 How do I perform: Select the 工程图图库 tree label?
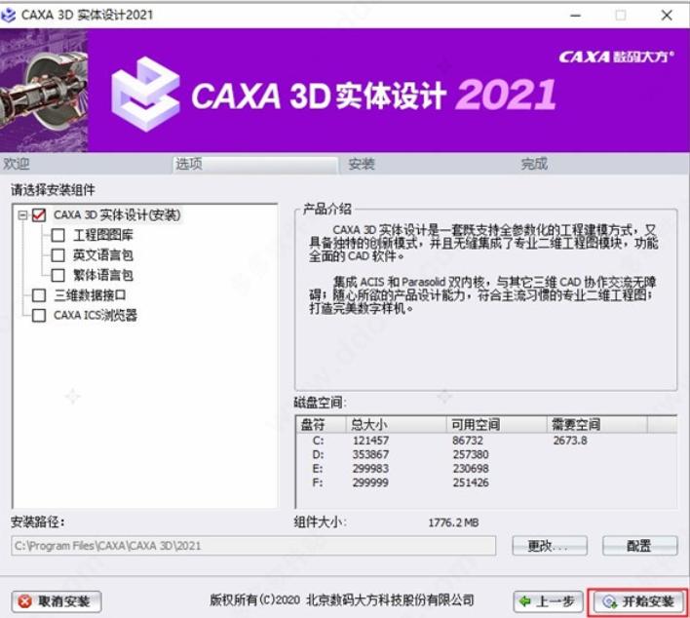(103, 236)
